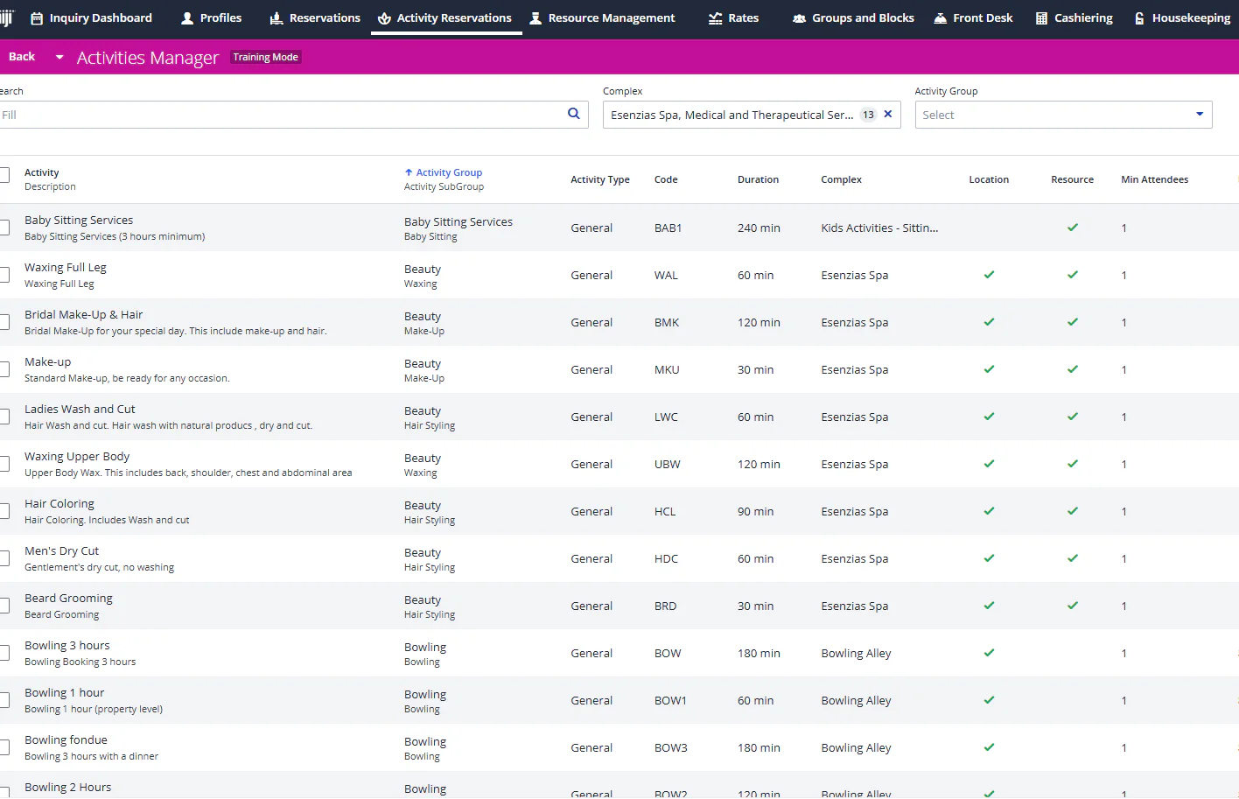Click the Rates icon in navigation
The height and width of the screenshot is (799, 1239).
[x=715, y=18]
